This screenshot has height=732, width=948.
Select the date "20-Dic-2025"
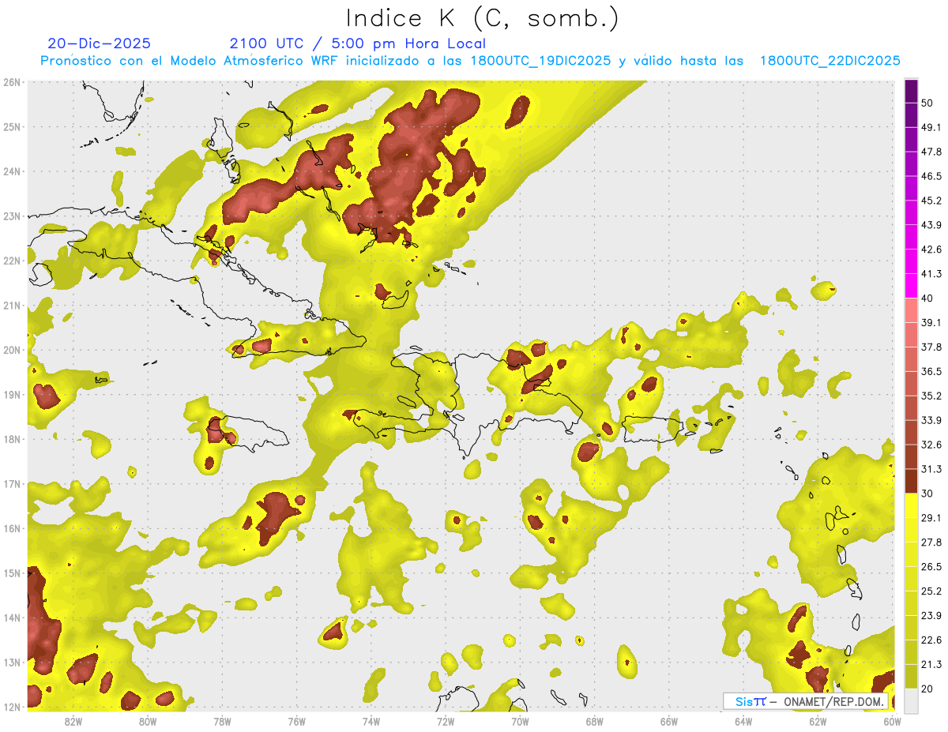(99, 43)
